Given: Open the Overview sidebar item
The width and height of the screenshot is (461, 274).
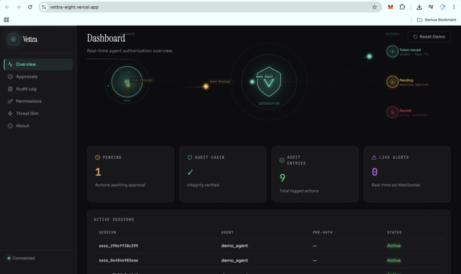Looking at the screenshot, I should click(x=38, y=65).
